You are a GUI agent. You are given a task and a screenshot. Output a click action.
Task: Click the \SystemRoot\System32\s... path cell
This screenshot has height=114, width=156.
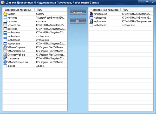click(x=51, y=18)
